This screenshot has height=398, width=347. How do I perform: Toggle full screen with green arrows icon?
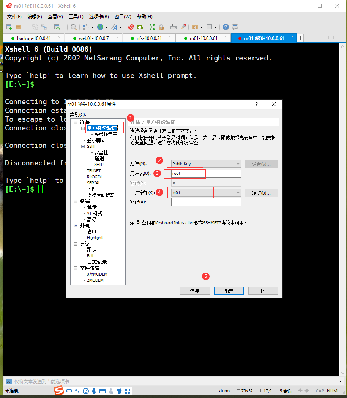pos(152,27)
